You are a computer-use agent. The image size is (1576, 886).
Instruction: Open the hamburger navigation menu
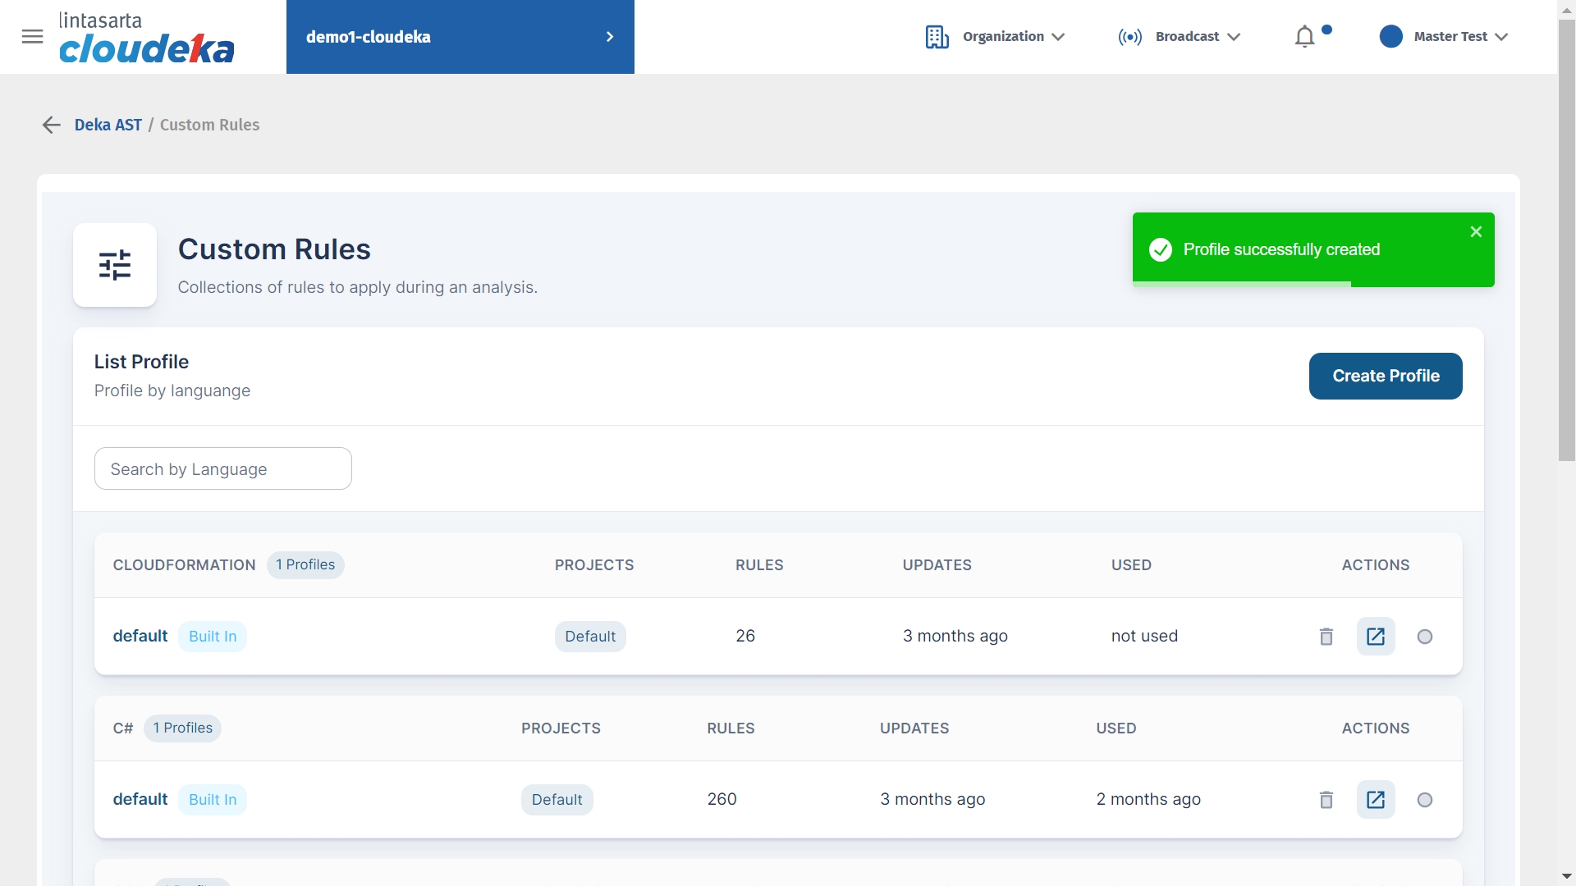[x=32, y=36]
